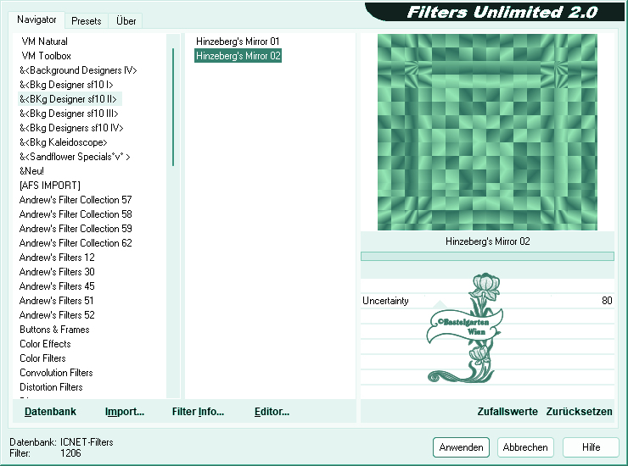The height and width of the screenshot is (466, 628).
Task: Select Color Filters category
Action: pos(42,358)
